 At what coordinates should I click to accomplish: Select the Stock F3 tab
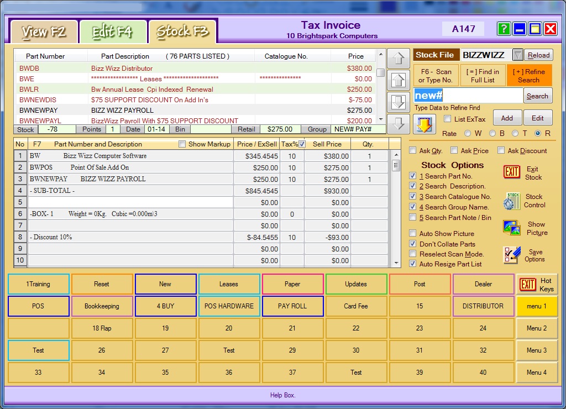[182, 32]
